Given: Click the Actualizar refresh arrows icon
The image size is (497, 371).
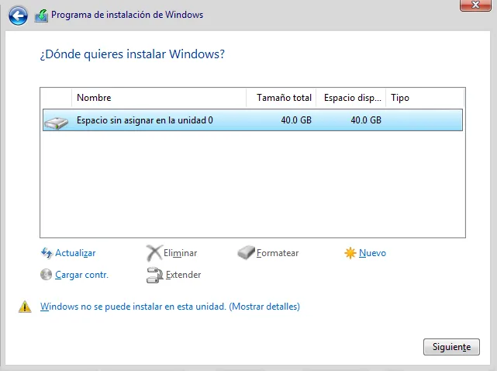Looking at the screenshot, I should tap(47, 253).
